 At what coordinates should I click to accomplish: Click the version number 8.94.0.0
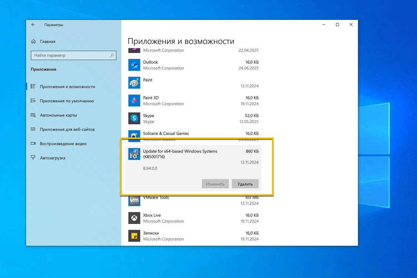(150, 168)
